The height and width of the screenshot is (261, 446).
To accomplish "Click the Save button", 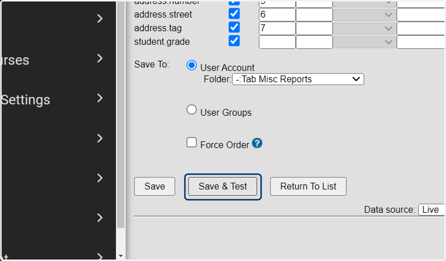I will coord(155,186).
